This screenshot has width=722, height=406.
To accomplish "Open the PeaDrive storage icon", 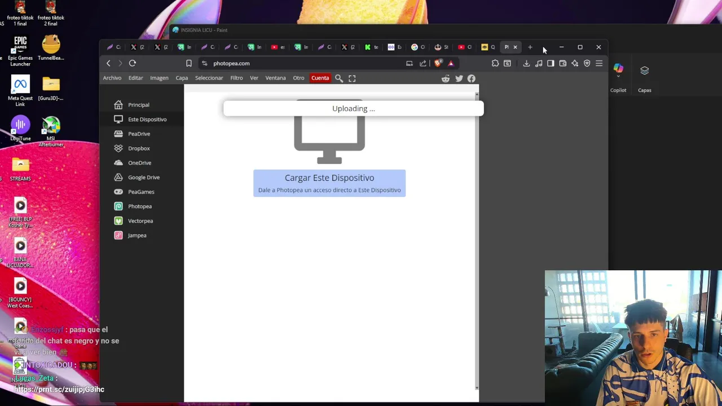I will pyautogui.click(x=118, y=134).
